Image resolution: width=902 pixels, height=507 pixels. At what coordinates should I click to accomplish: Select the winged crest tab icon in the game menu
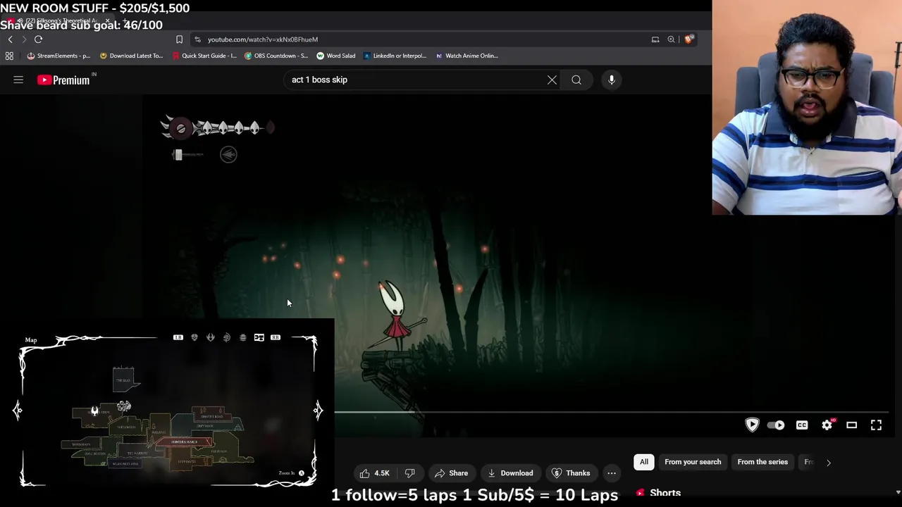(x=211, y=338)
